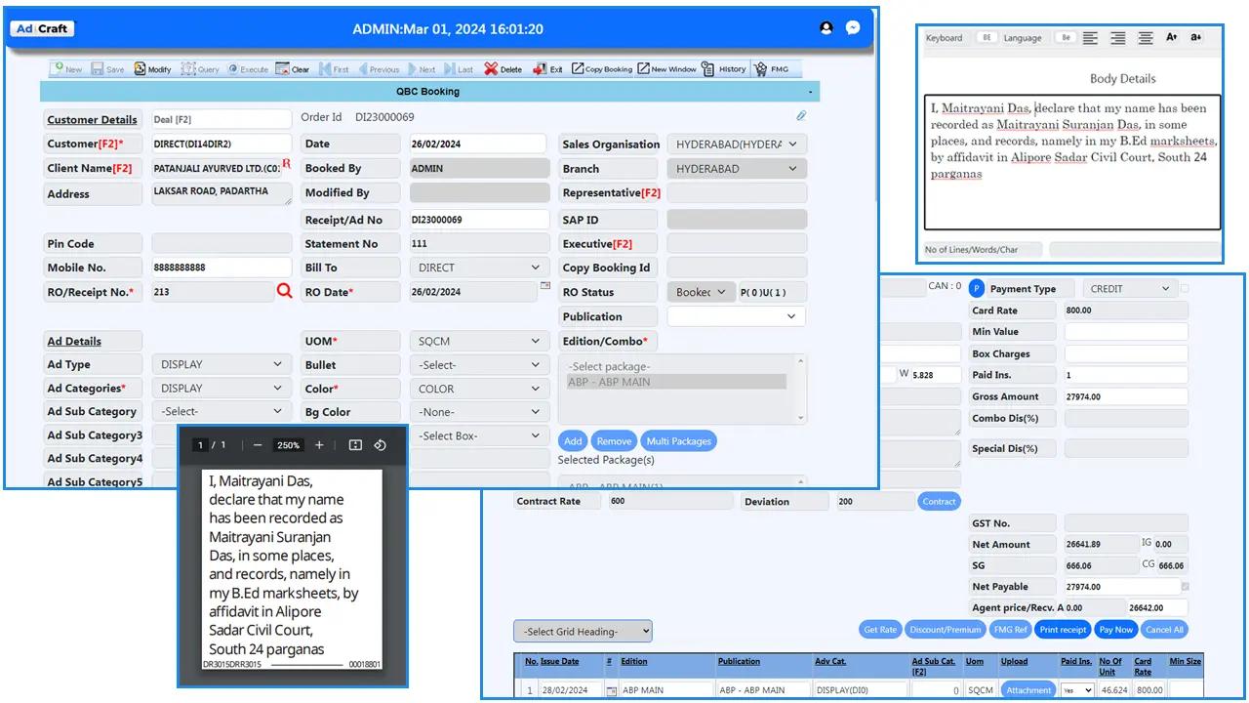Search RO/Receipt number with magnifier icon
The width and height of the screenshot is (1249, 703).
284,291
